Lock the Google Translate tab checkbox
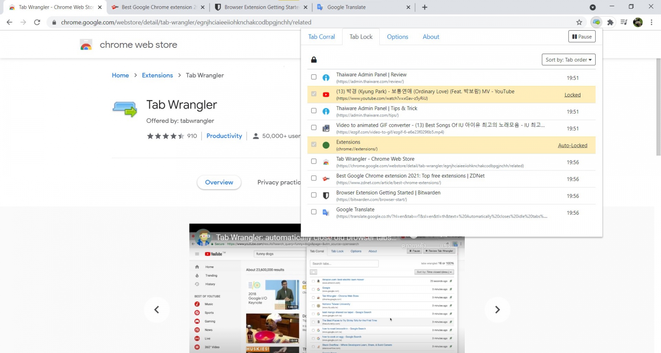This screenshot has height=353, width=661. coord(314,212)
